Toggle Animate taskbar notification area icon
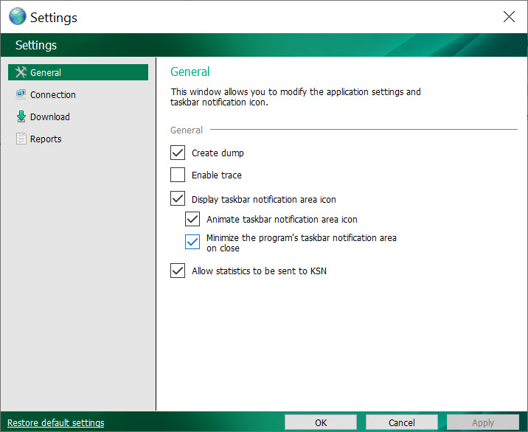 pyautogui.click(x=192, y=219)
